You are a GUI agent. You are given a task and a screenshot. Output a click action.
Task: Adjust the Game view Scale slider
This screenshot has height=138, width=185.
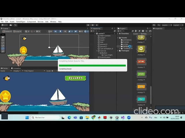tap(54, 71)
